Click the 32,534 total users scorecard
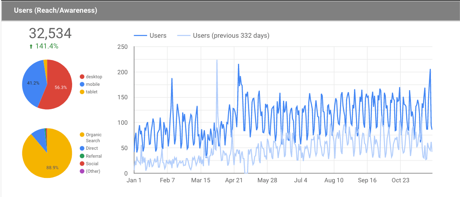 (x=50, y=34)
